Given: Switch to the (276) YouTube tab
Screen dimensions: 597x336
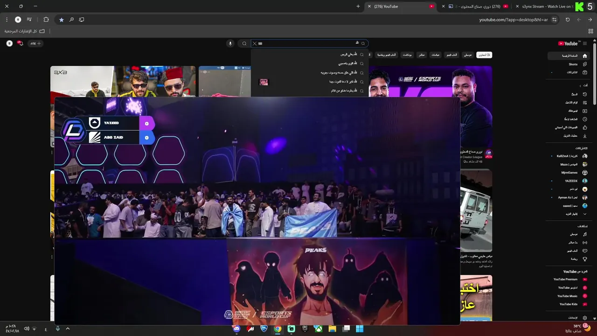Looking at the screenshot, I should (x=401, y=7).
